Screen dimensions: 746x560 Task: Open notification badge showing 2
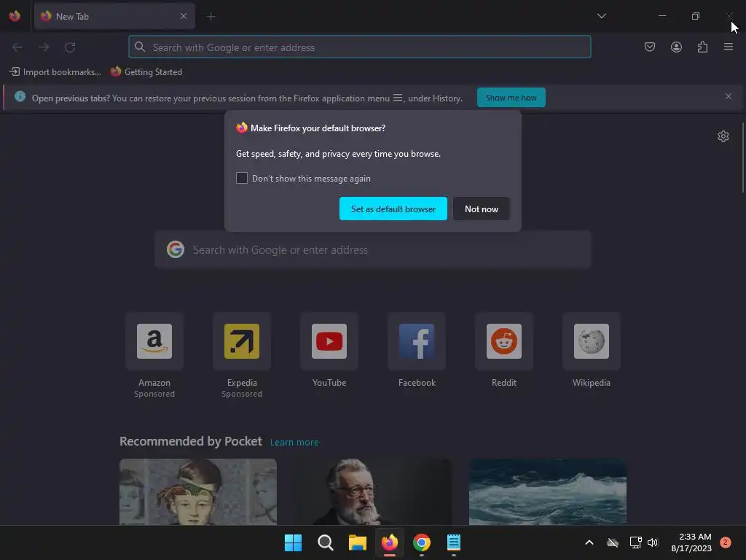[x=725, y=542]
